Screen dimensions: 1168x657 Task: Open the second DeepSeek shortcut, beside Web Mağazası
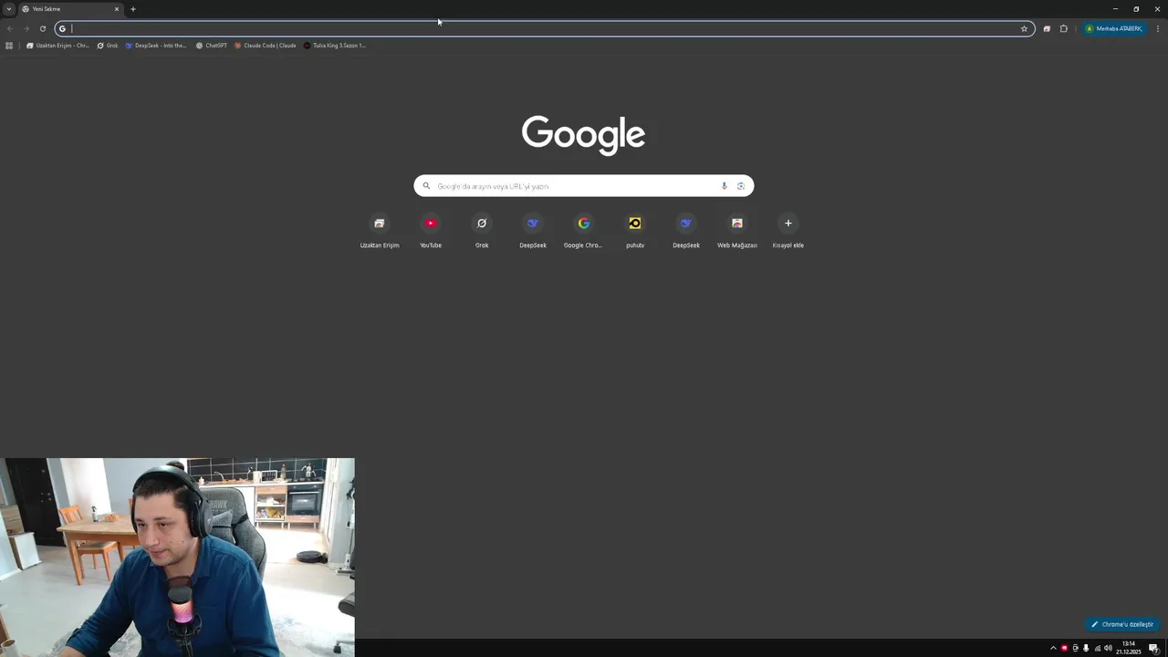(x=686, y=231)
